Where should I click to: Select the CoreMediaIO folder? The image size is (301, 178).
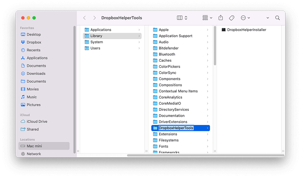click(x=181, y=103)
